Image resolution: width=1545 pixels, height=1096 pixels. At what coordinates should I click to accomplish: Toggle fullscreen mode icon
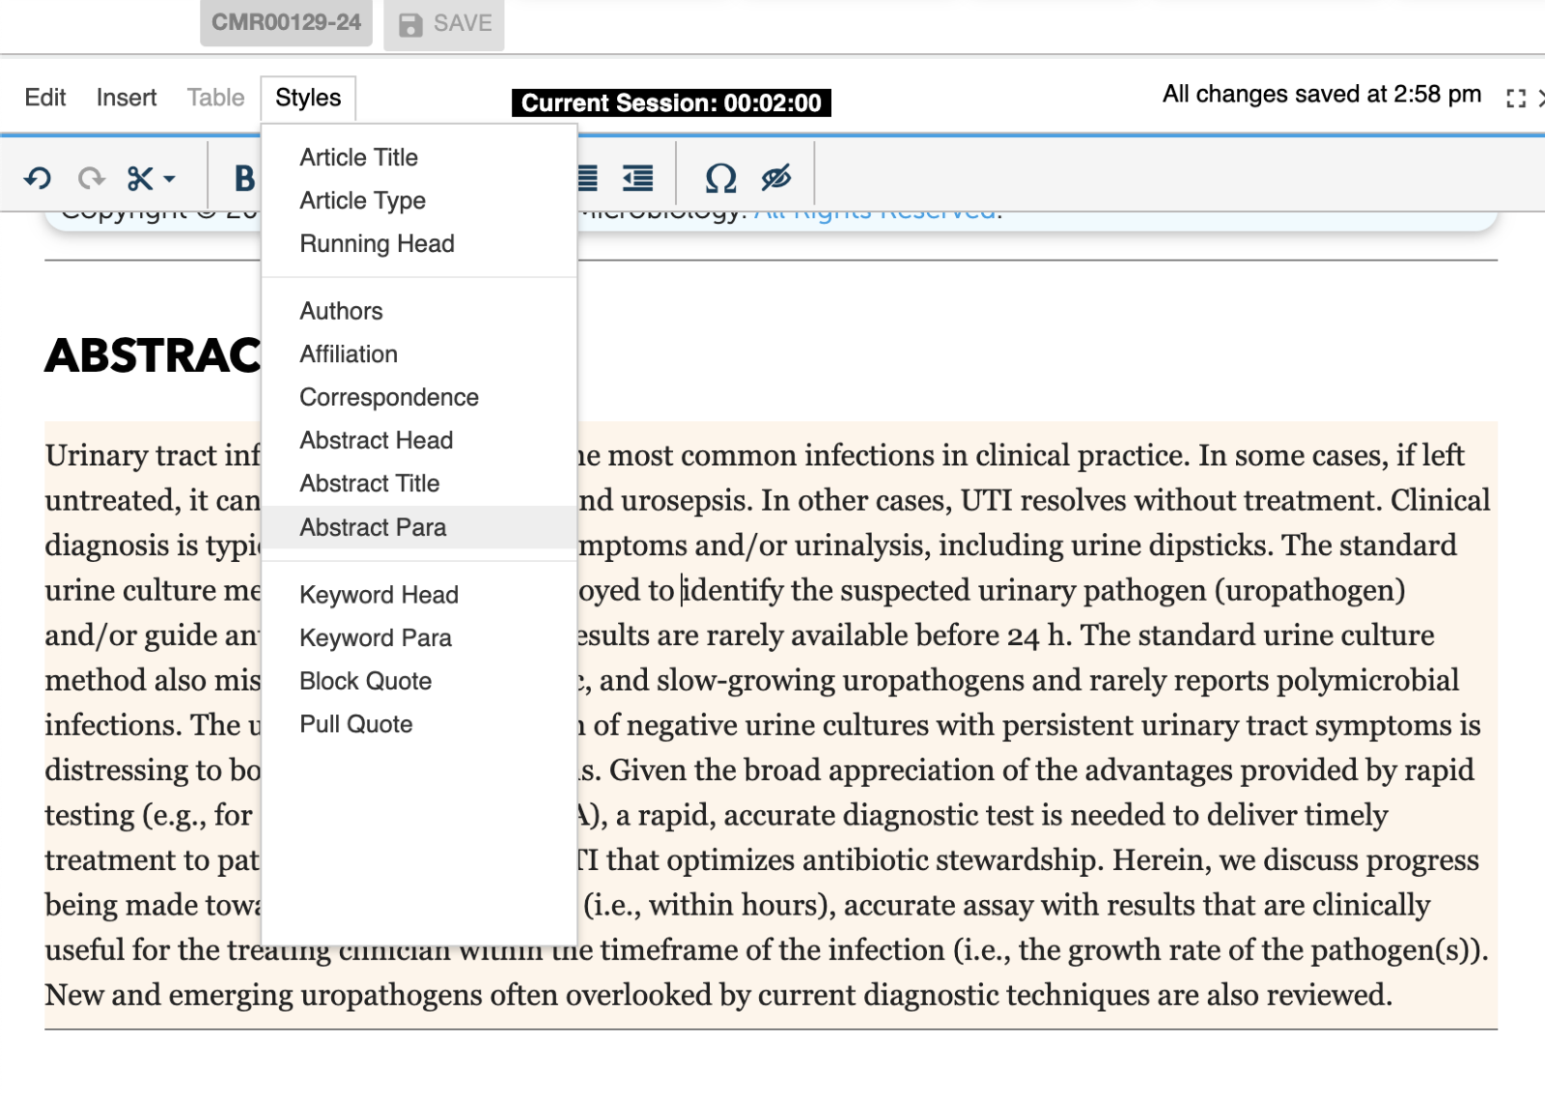point(1516,98)
